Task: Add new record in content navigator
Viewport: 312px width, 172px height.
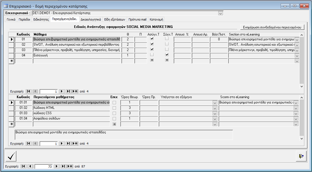Action: (x=75, y=144)
